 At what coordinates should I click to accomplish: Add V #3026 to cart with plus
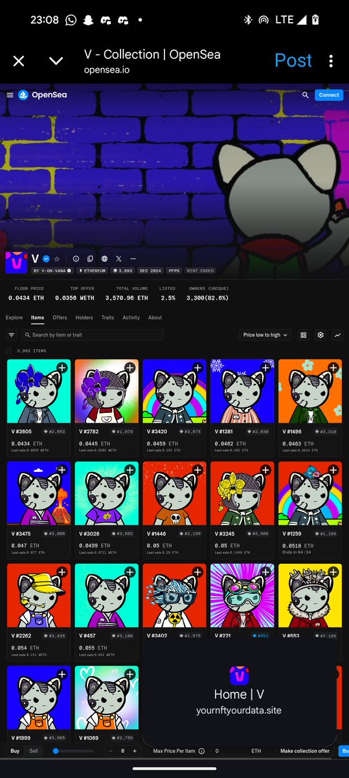click(x=130, y=470)
